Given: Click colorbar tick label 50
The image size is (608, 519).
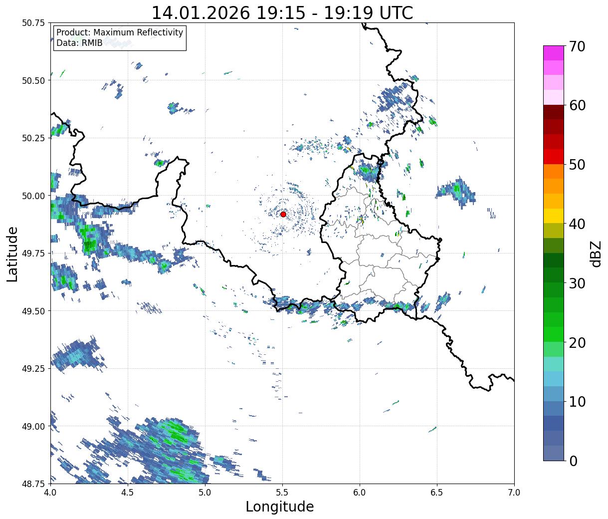Looking at the screenshot, I should [577, 165].
